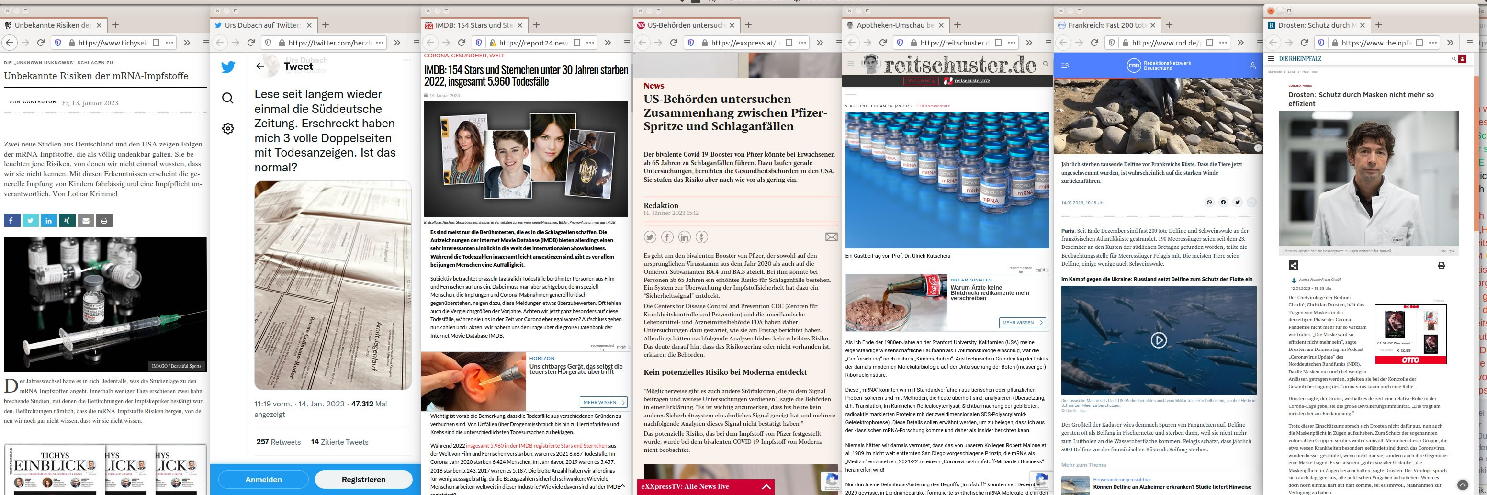Email the Tichys Einblick article
Screen dimensions: 1487x495
pos(85,220)
